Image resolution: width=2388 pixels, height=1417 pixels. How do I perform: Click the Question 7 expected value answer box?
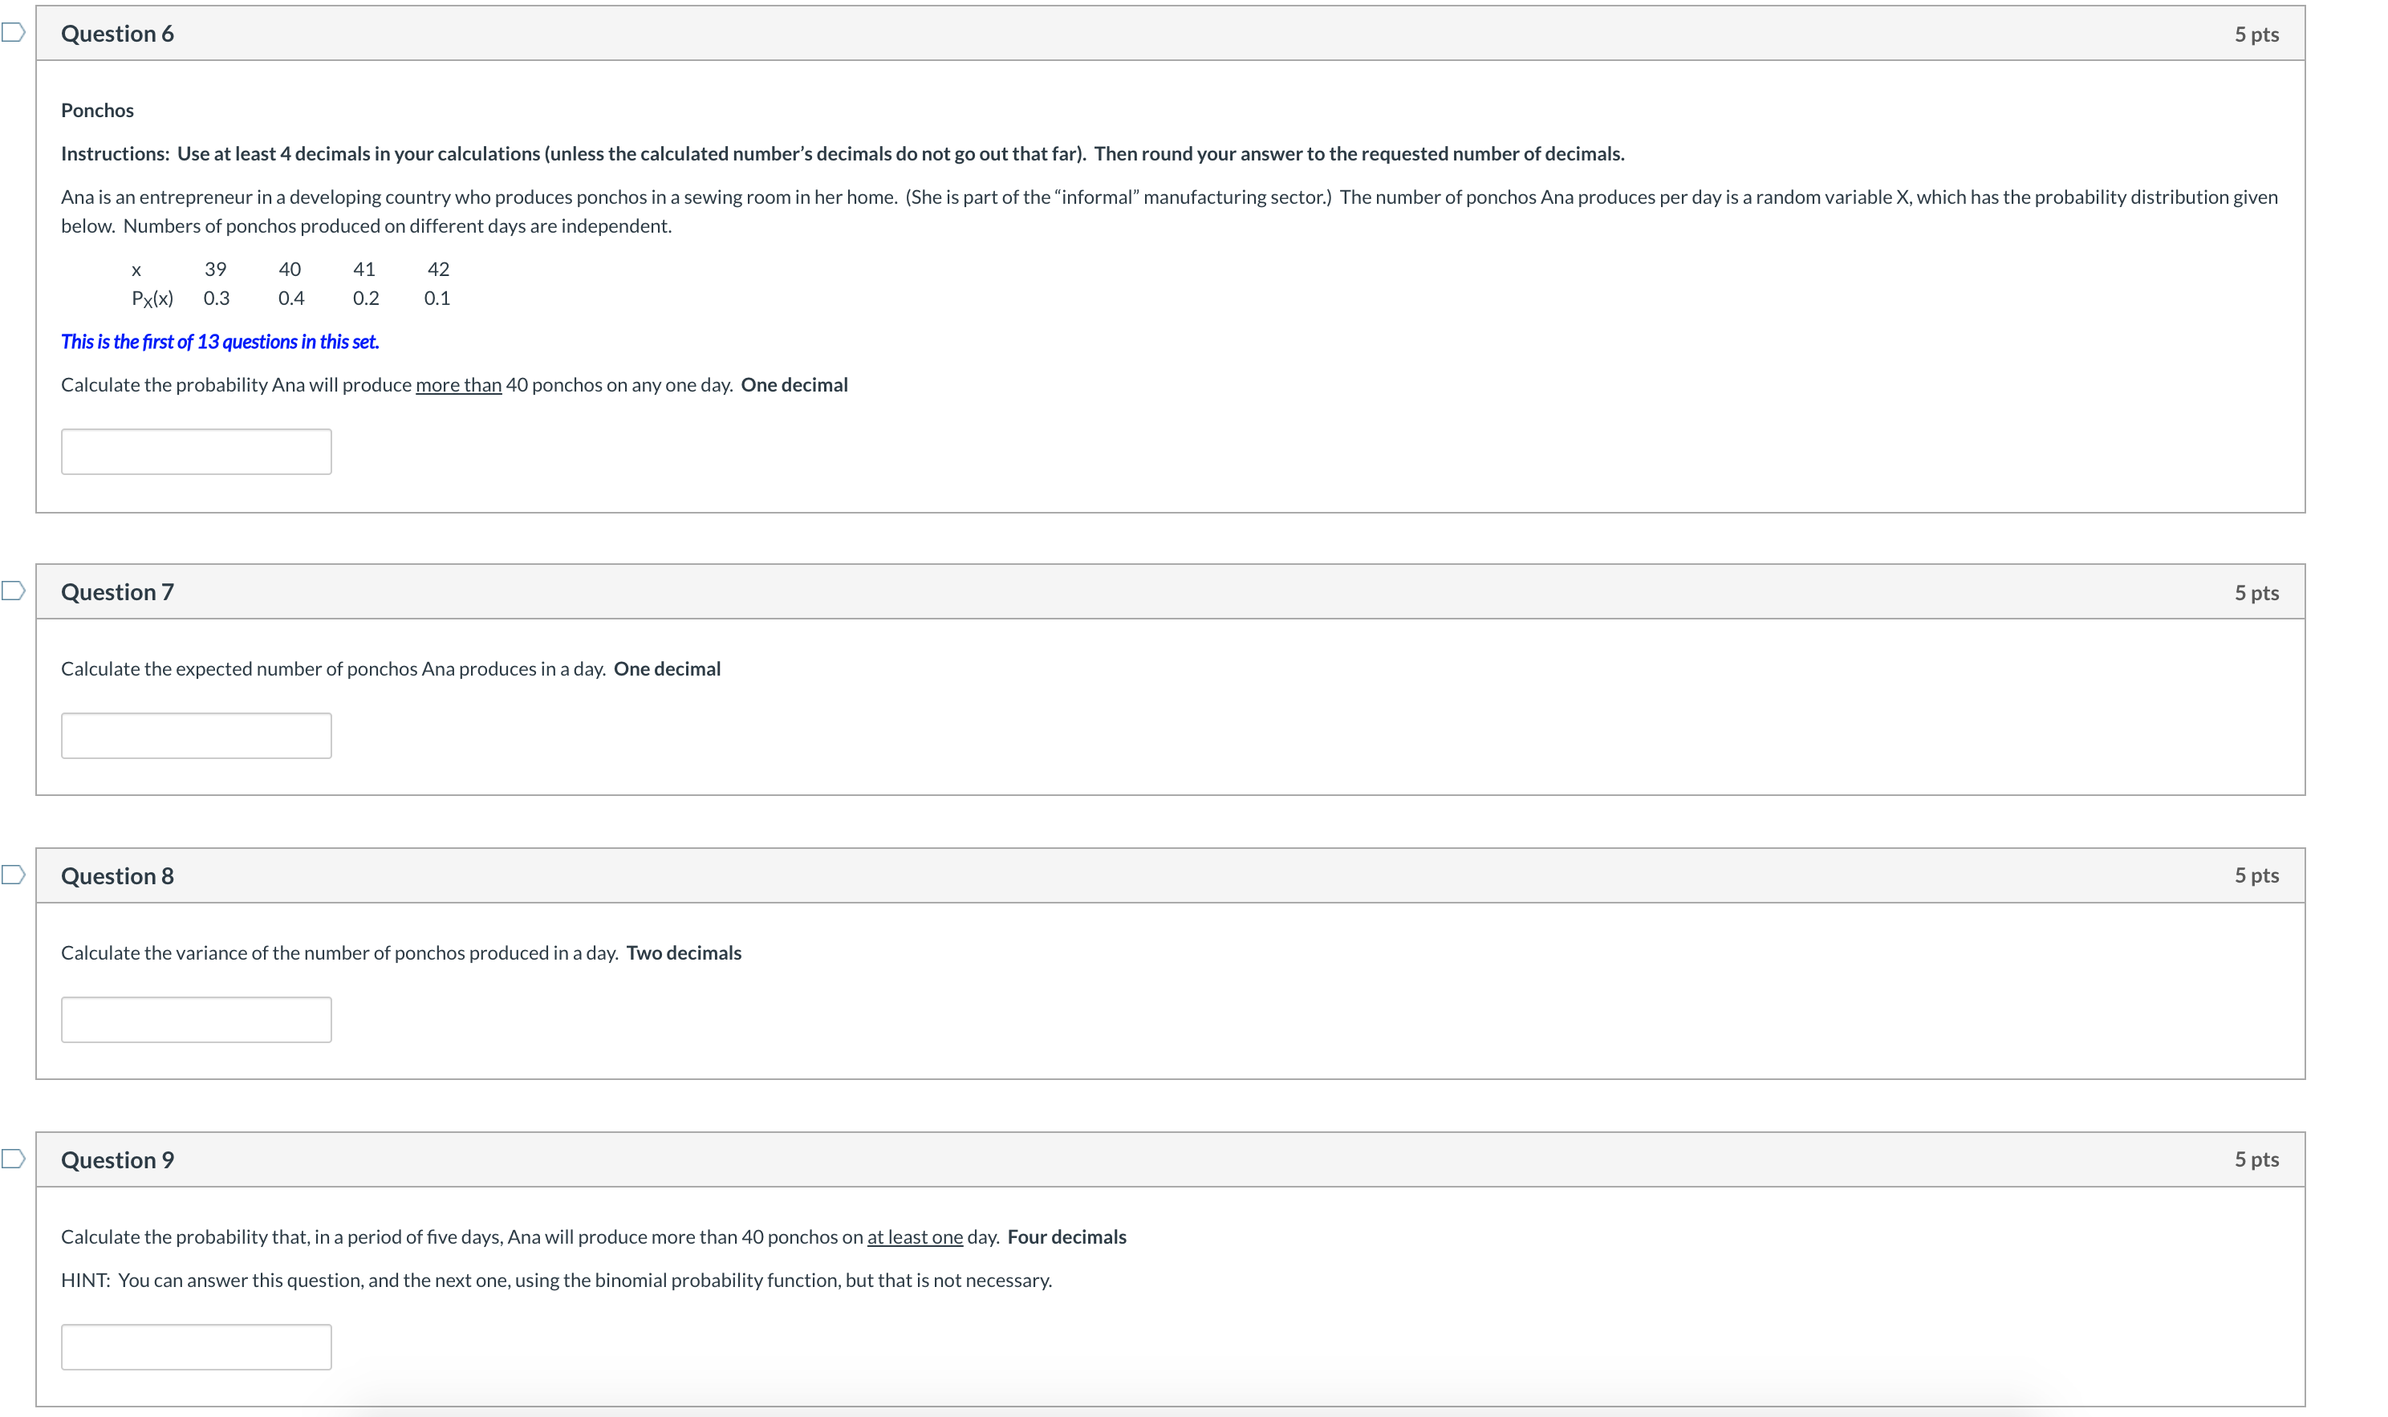click(196, 735)
